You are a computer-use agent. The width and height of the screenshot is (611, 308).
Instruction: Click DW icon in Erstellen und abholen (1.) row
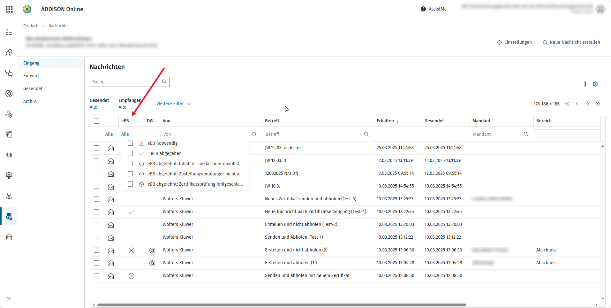[152, 263]
